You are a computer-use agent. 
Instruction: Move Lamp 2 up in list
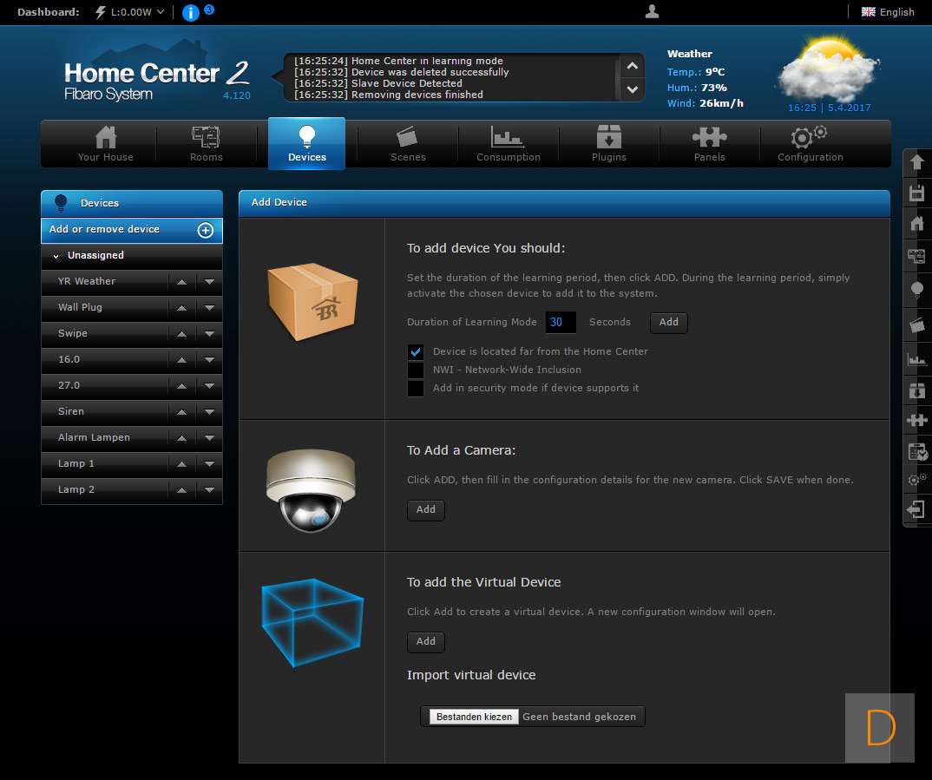182,491
